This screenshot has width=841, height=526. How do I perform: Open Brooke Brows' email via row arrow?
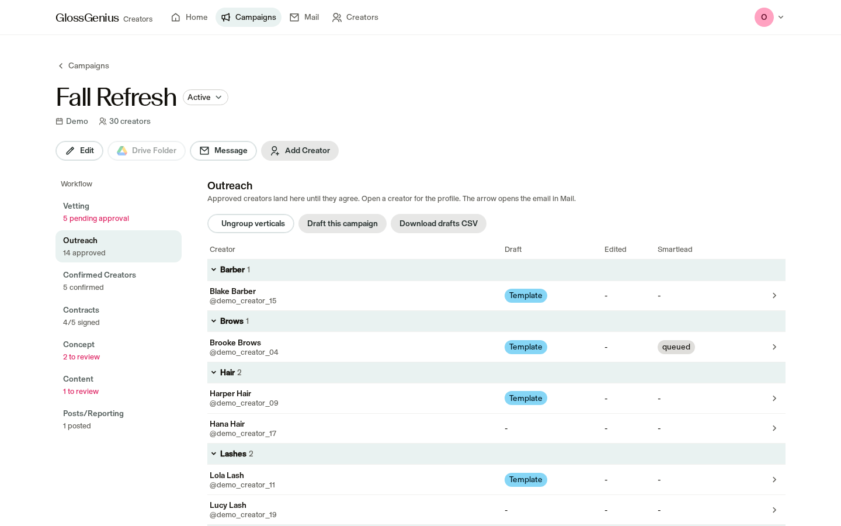(x=774, y=347)
